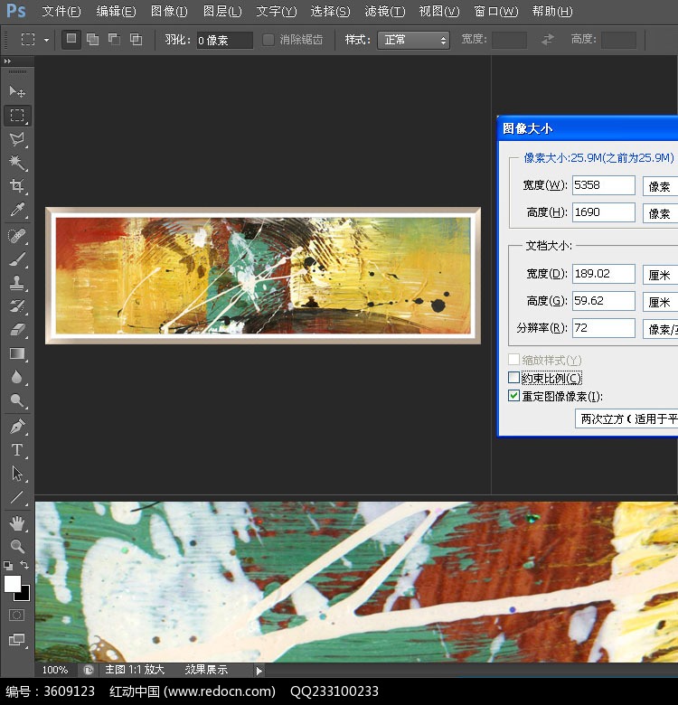Screen dimensions: 678x705
Task: Select the Eyedropper tool
Action: pyautogui.click(x=17, y=210)
